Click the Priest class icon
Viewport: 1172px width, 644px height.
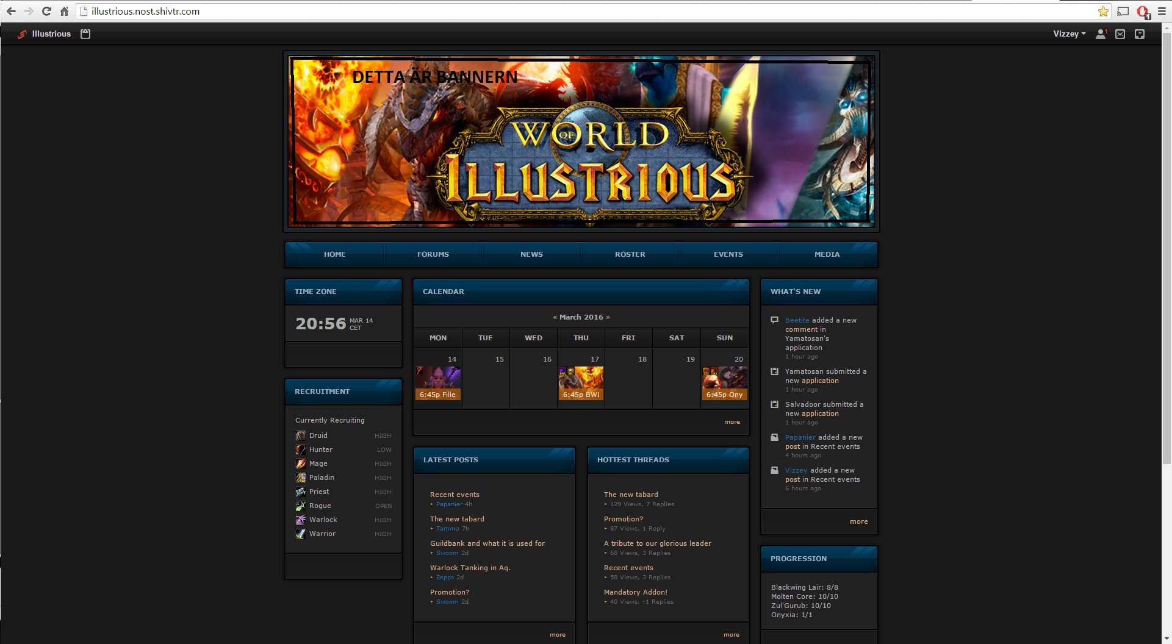coord(301,492)
